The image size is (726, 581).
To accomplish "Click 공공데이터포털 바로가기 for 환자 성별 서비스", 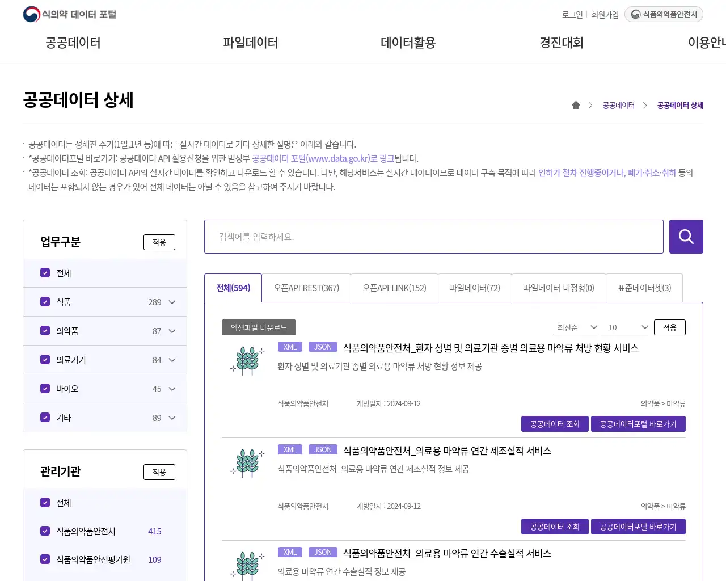I will [x=638, y=424].
